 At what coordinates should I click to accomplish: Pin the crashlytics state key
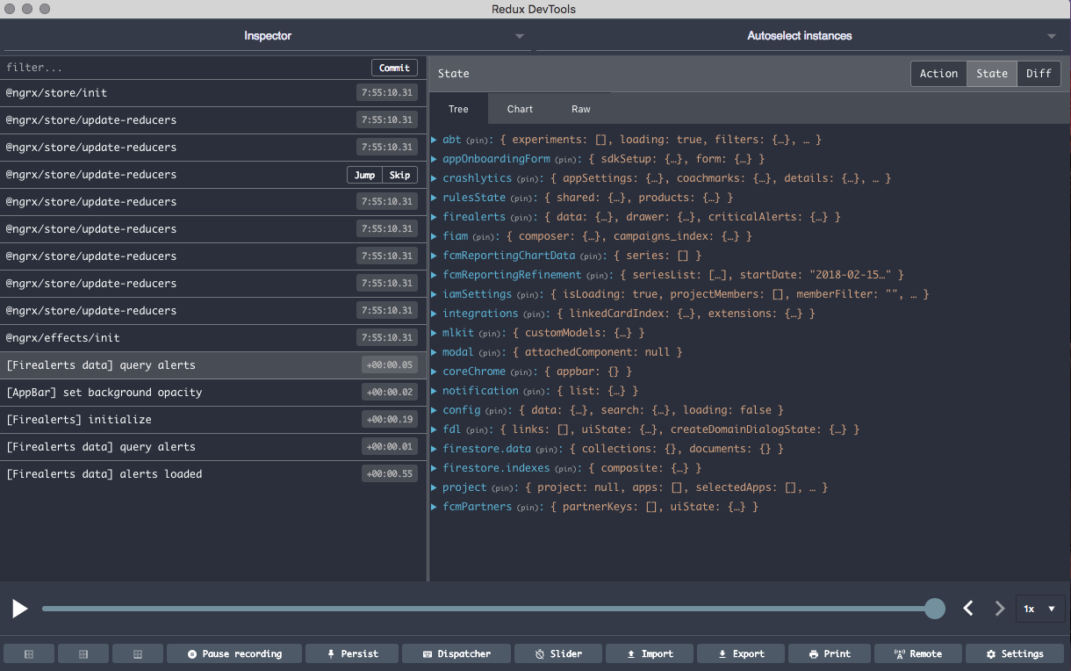point(528,179)
